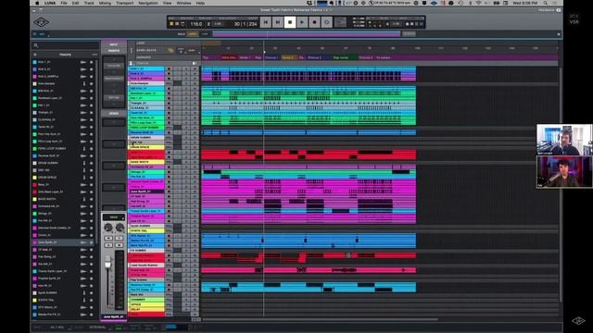Image resolution: width=593 pixels, height=333 pixels.
Task: Toggle visibility dot for Bass_01 in list
Action: coord(91,185)
